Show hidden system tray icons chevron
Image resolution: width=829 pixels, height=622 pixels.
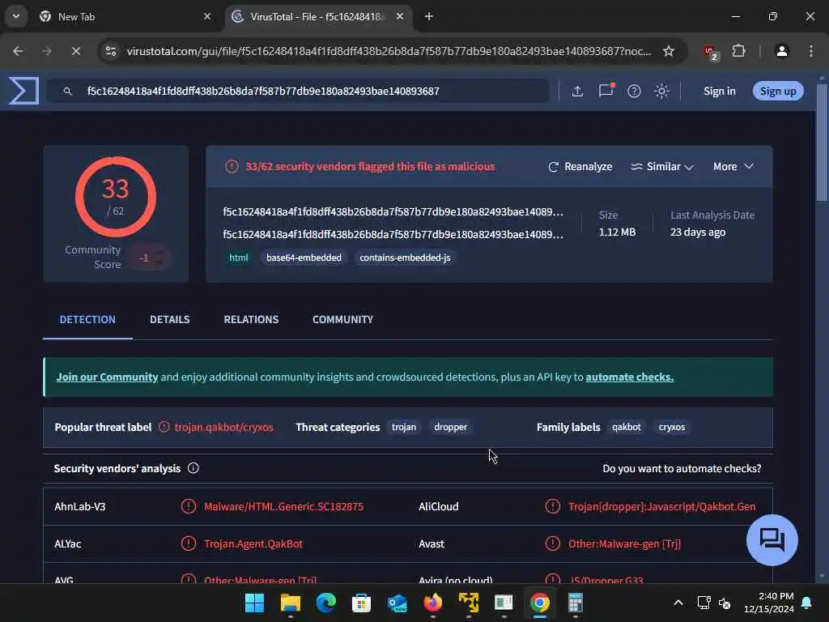[678, 603]
